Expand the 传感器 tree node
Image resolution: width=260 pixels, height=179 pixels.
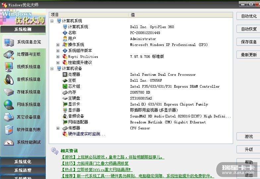[x=58, y=128]
